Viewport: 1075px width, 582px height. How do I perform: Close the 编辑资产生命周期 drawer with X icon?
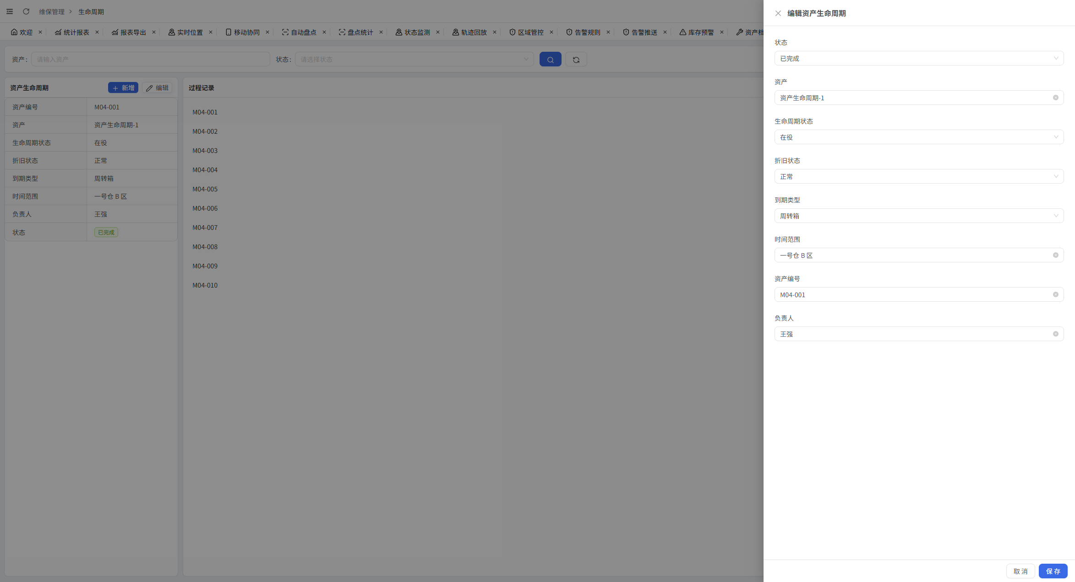pyautogui.click(x=778, y=13)
